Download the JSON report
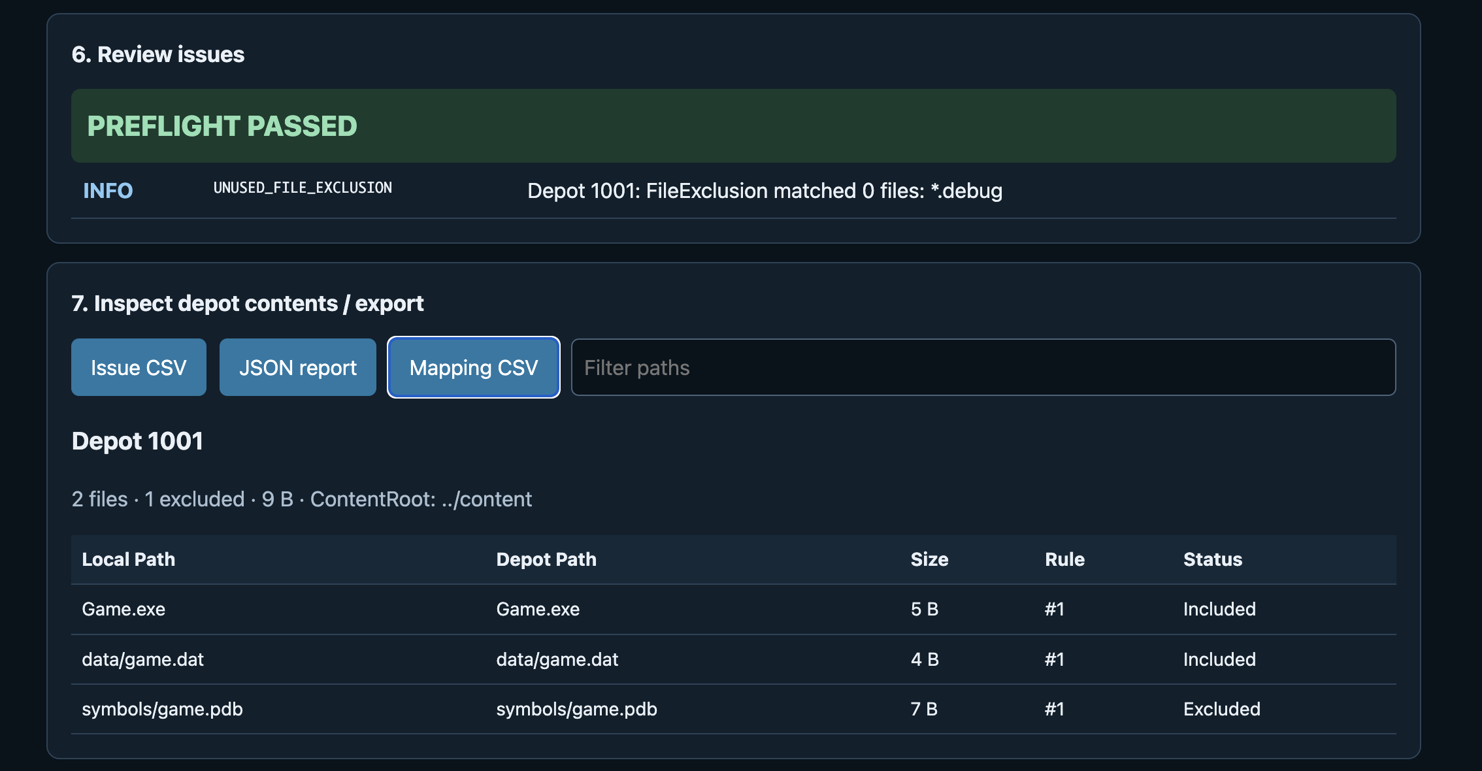The height and width of the screenshot is (771, 1482). (x=298, y=367)
